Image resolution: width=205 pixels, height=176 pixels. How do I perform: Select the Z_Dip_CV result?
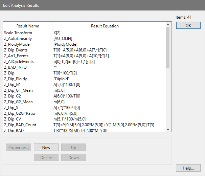point(14,119)
